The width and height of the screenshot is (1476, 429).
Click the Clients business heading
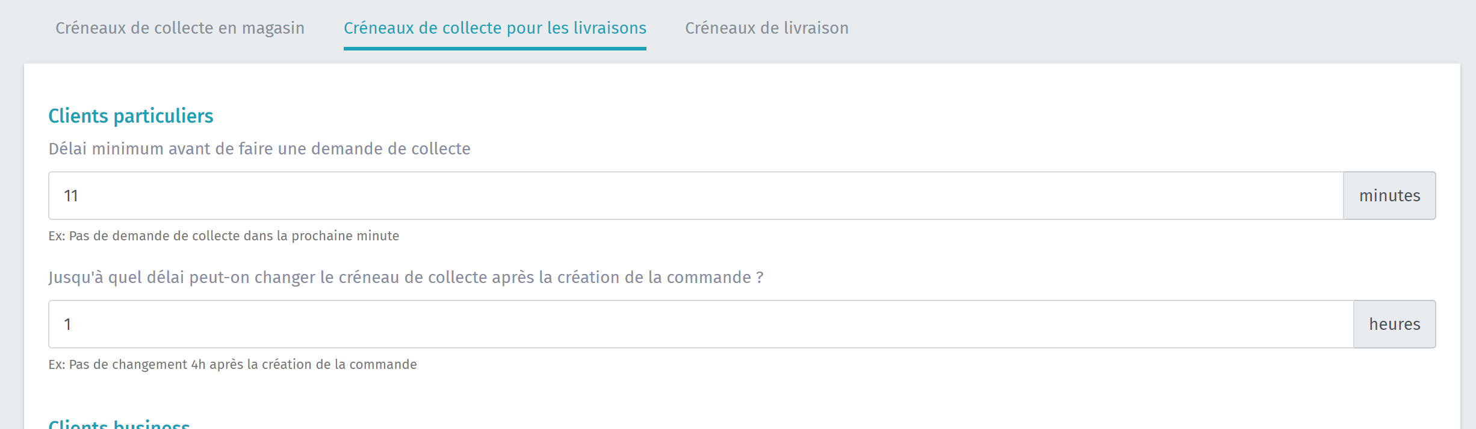point(119,424)
